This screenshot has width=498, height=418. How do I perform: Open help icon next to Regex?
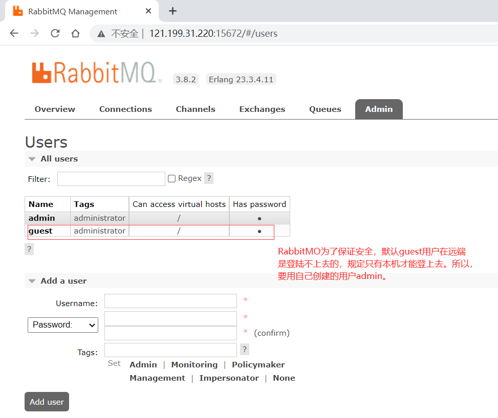pos(209,178)
